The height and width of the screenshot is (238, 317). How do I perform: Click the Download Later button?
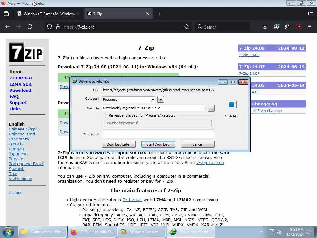(119, 144)
